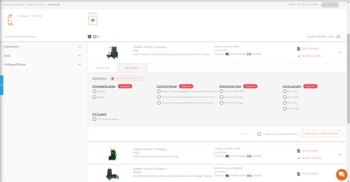Open the N153 Pump Curve link
Viewport: 350px width, 182px height.
(312, 158)
